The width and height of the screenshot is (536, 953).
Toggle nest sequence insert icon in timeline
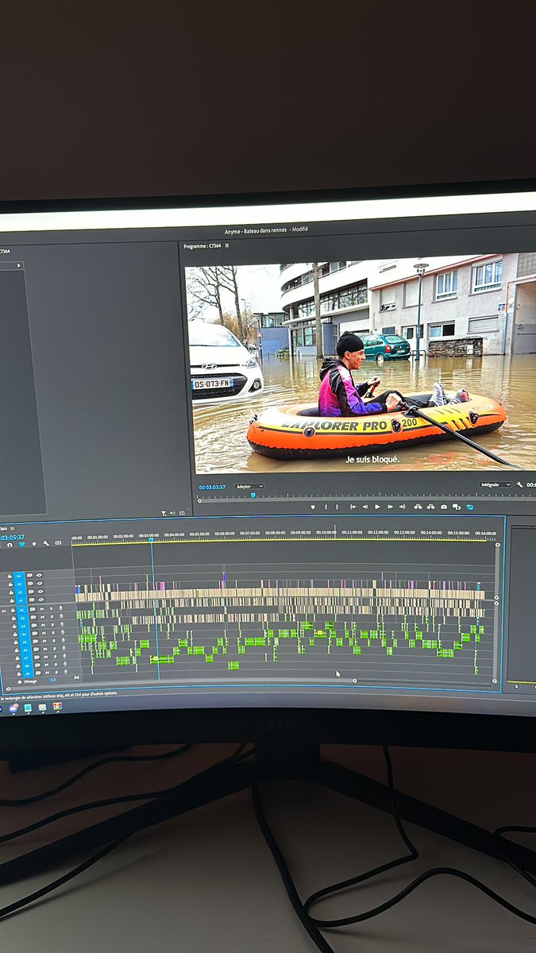click(x=2, y=545)
